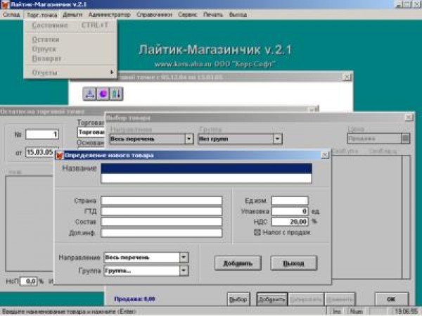Click the 'НДС' percentage field

(x=290, y=221)
